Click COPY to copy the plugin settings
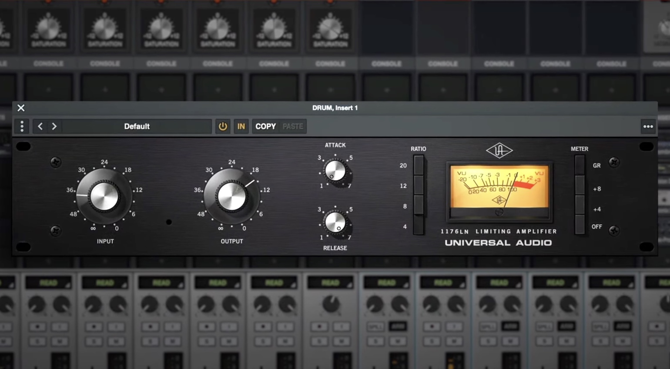 pos(265,126)
